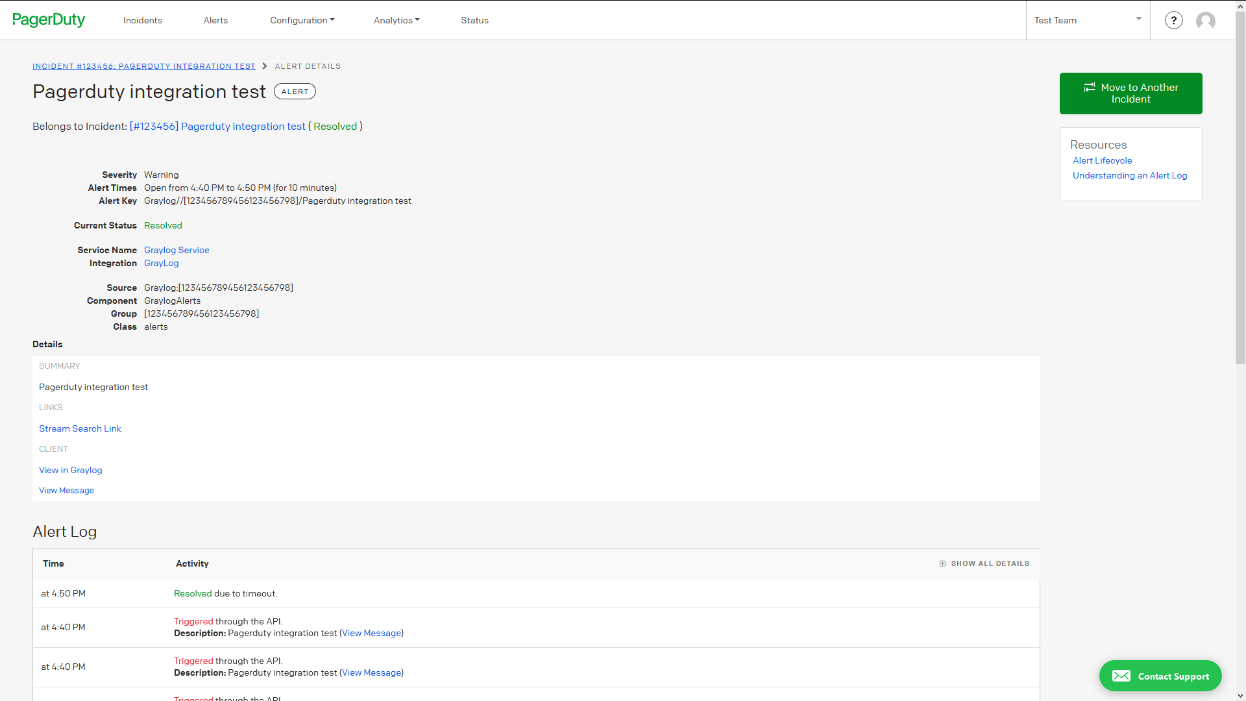Click View in Graylog client link

[x=70, y=470]
